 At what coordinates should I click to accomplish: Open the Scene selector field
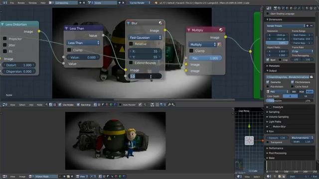[105, 3]
